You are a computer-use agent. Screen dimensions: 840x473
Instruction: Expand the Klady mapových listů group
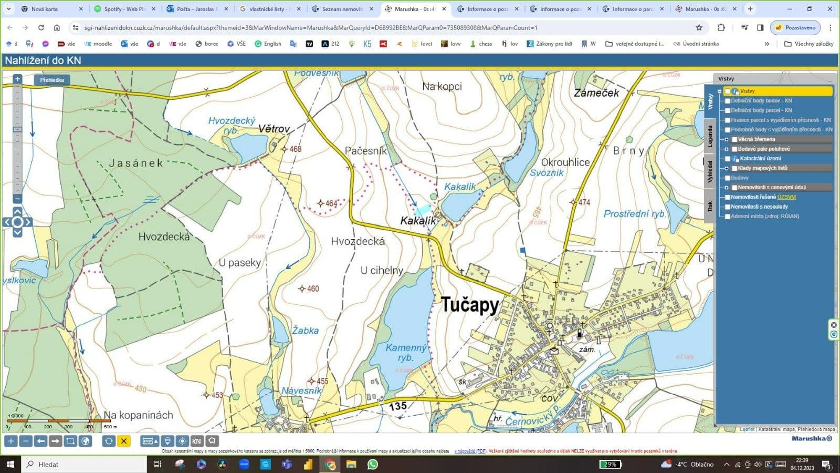point(727,169)
